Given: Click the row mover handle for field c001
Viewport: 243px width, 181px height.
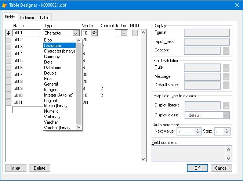Looking at the screenshot, I should click(8, 33).
